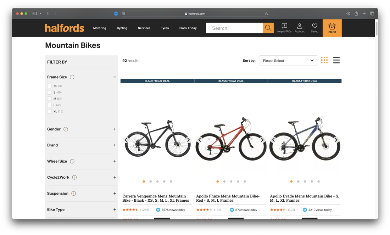This screenshot has width=390, height=235.
Task: View Saved items heart icon
Action: click(x=314, y=28)
